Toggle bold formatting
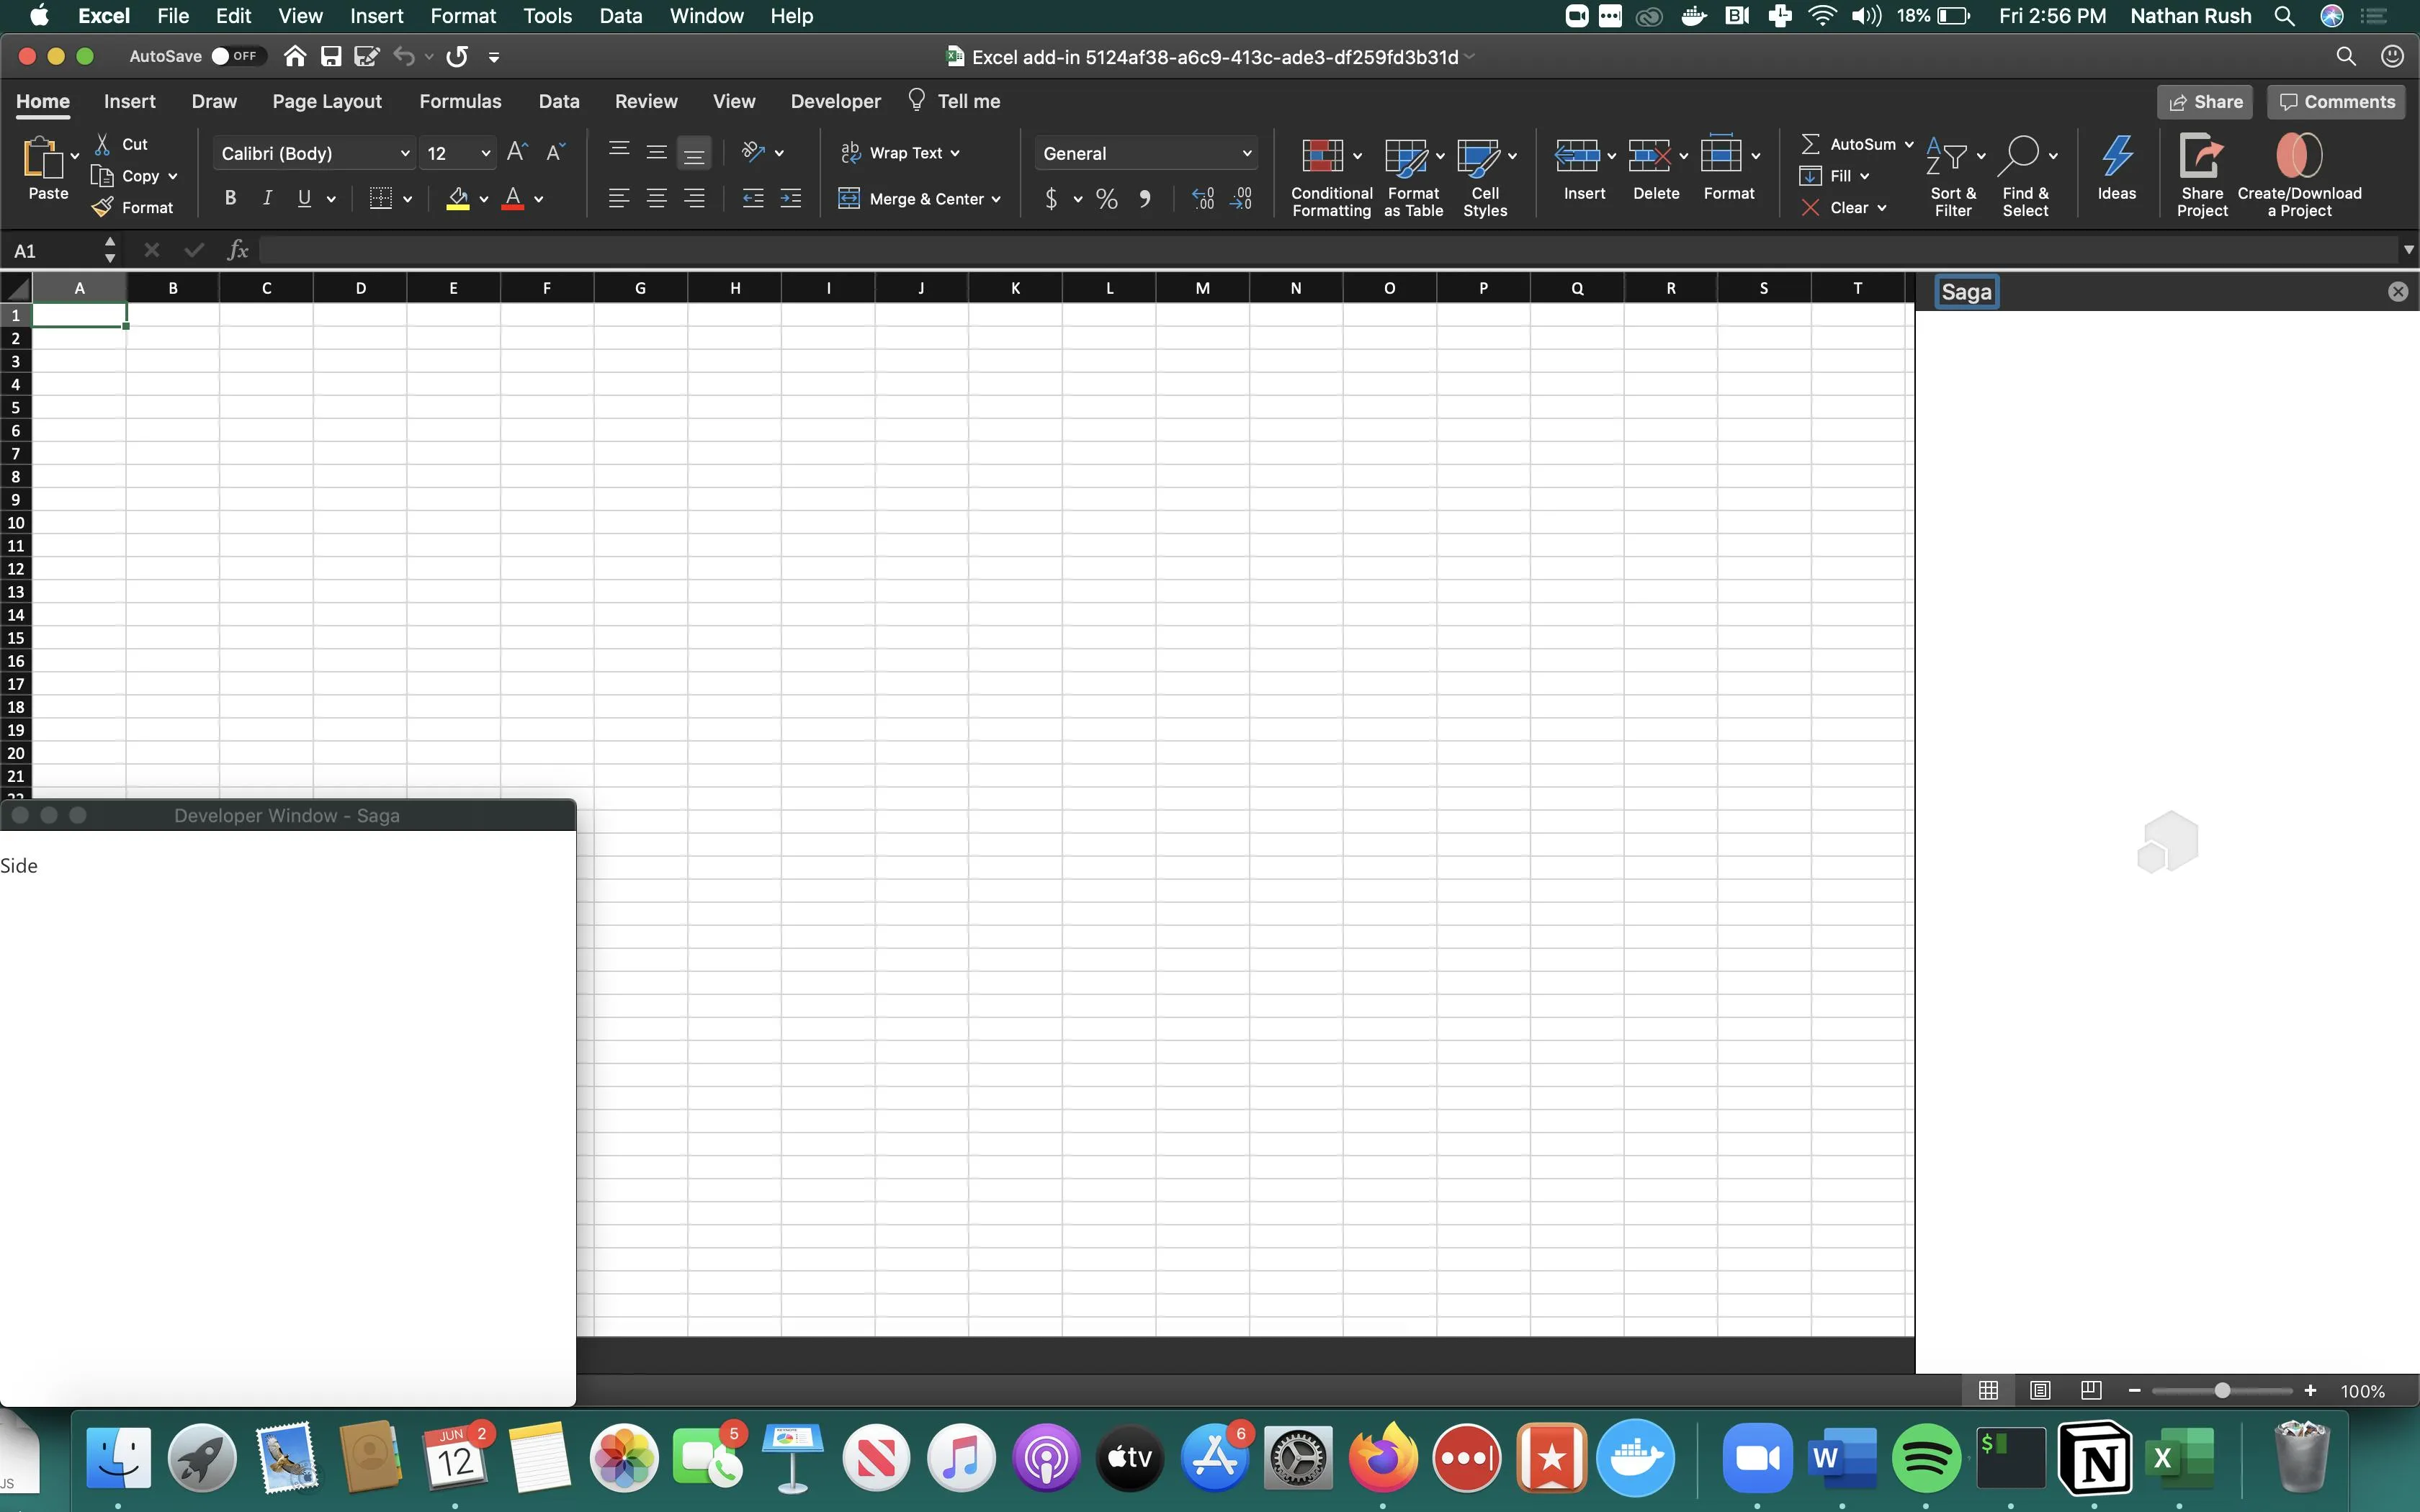2420x1512 pixels. [230, 198]
